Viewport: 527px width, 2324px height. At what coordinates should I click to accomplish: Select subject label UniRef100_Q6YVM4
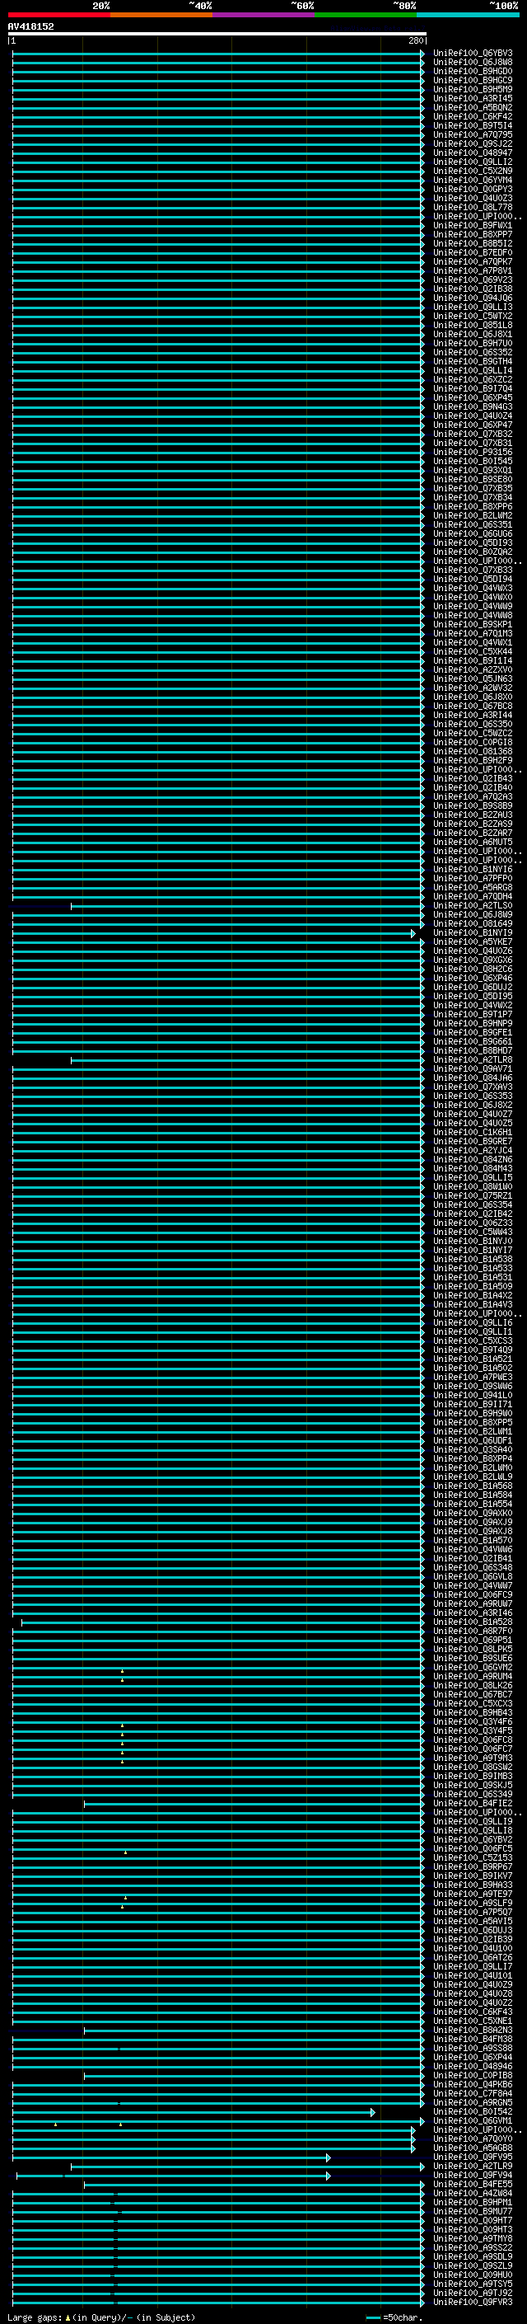pos(473,180)
